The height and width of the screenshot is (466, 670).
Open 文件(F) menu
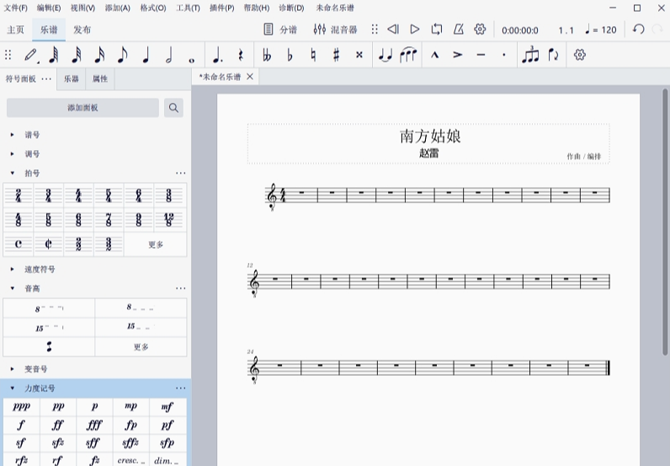(15, 8)
